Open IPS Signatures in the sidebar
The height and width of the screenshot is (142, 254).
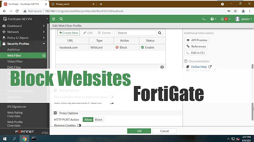pos(17,106)
